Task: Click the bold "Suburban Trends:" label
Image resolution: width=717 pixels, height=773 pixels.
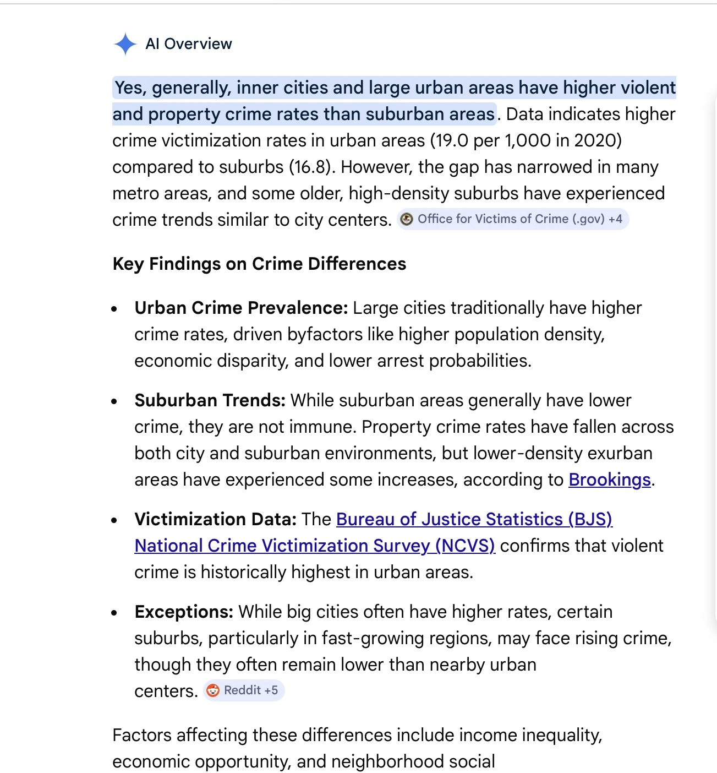Action: pos(210,400)
